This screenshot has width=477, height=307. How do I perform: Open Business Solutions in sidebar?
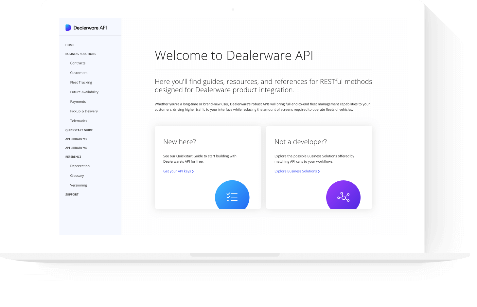tap(81, 54)
